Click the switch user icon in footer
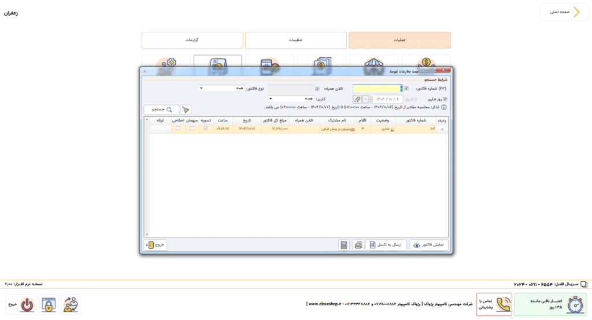The width and height of the screenshot is (592, 320). tap(70, 304)
